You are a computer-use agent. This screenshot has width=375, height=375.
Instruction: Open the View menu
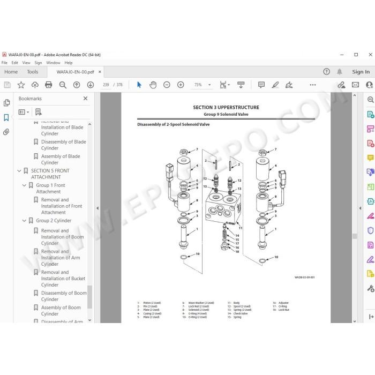coord(26,63)
